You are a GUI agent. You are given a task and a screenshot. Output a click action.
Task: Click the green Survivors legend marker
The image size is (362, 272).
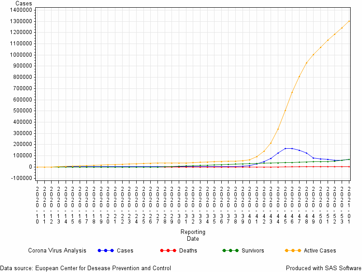coord(230,251)
